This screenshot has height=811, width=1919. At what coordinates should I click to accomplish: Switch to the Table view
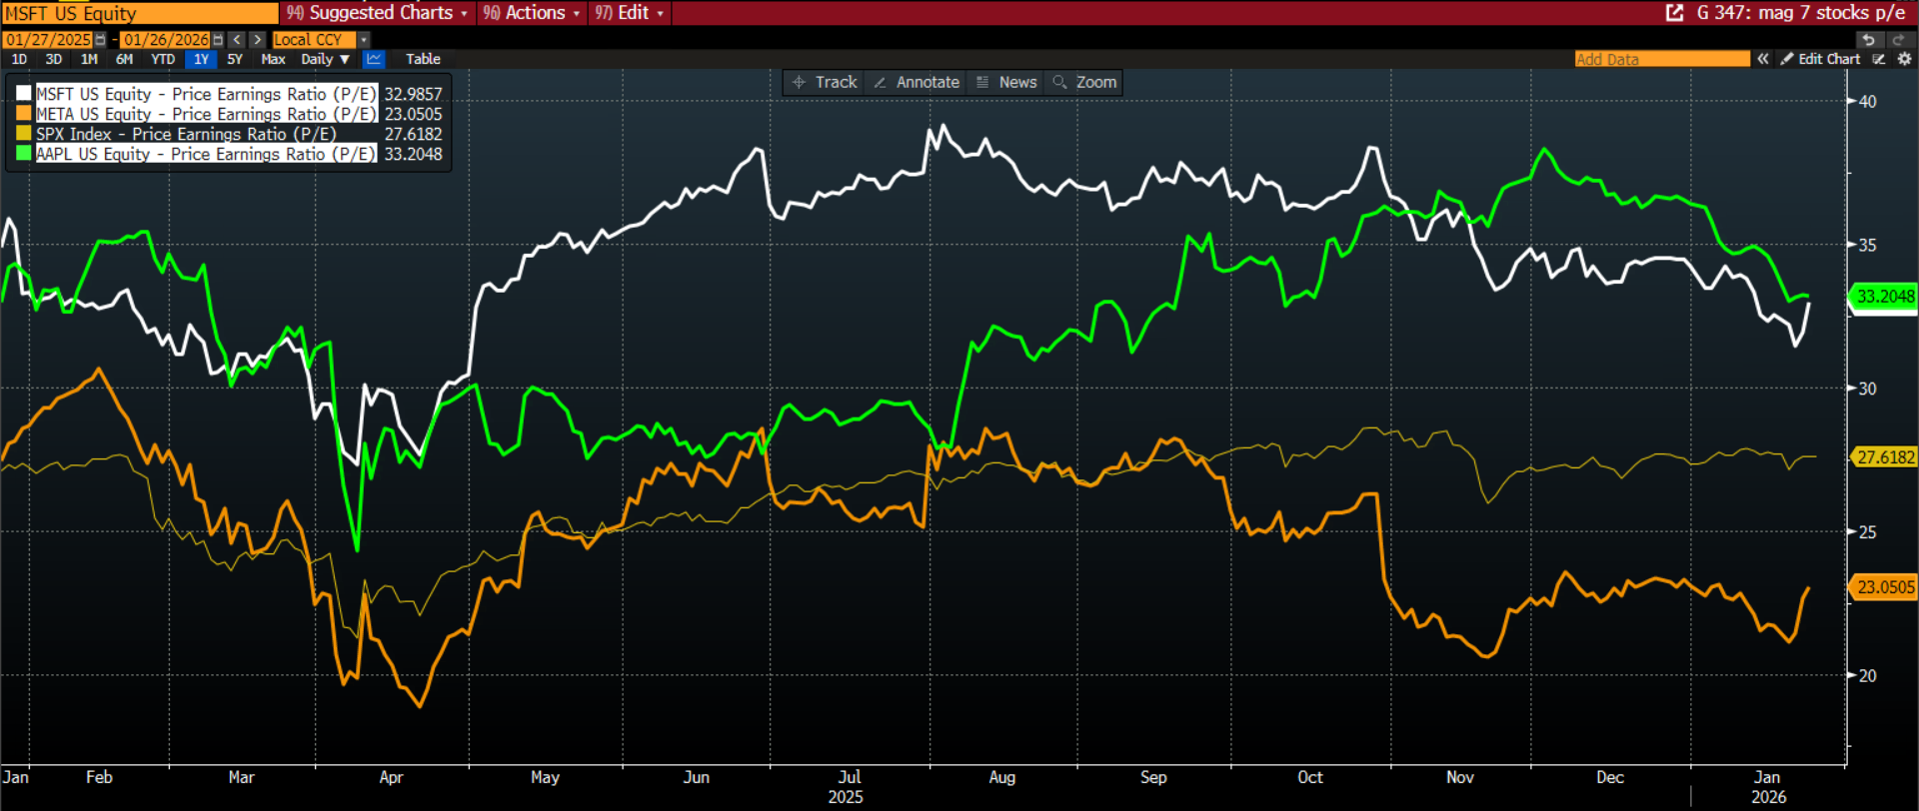[423, 59]
